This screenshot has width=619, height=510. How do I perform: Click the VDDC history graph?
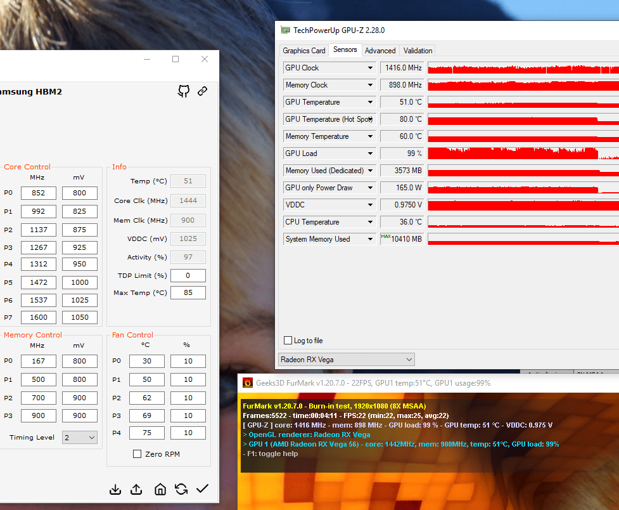click(523, 205)
